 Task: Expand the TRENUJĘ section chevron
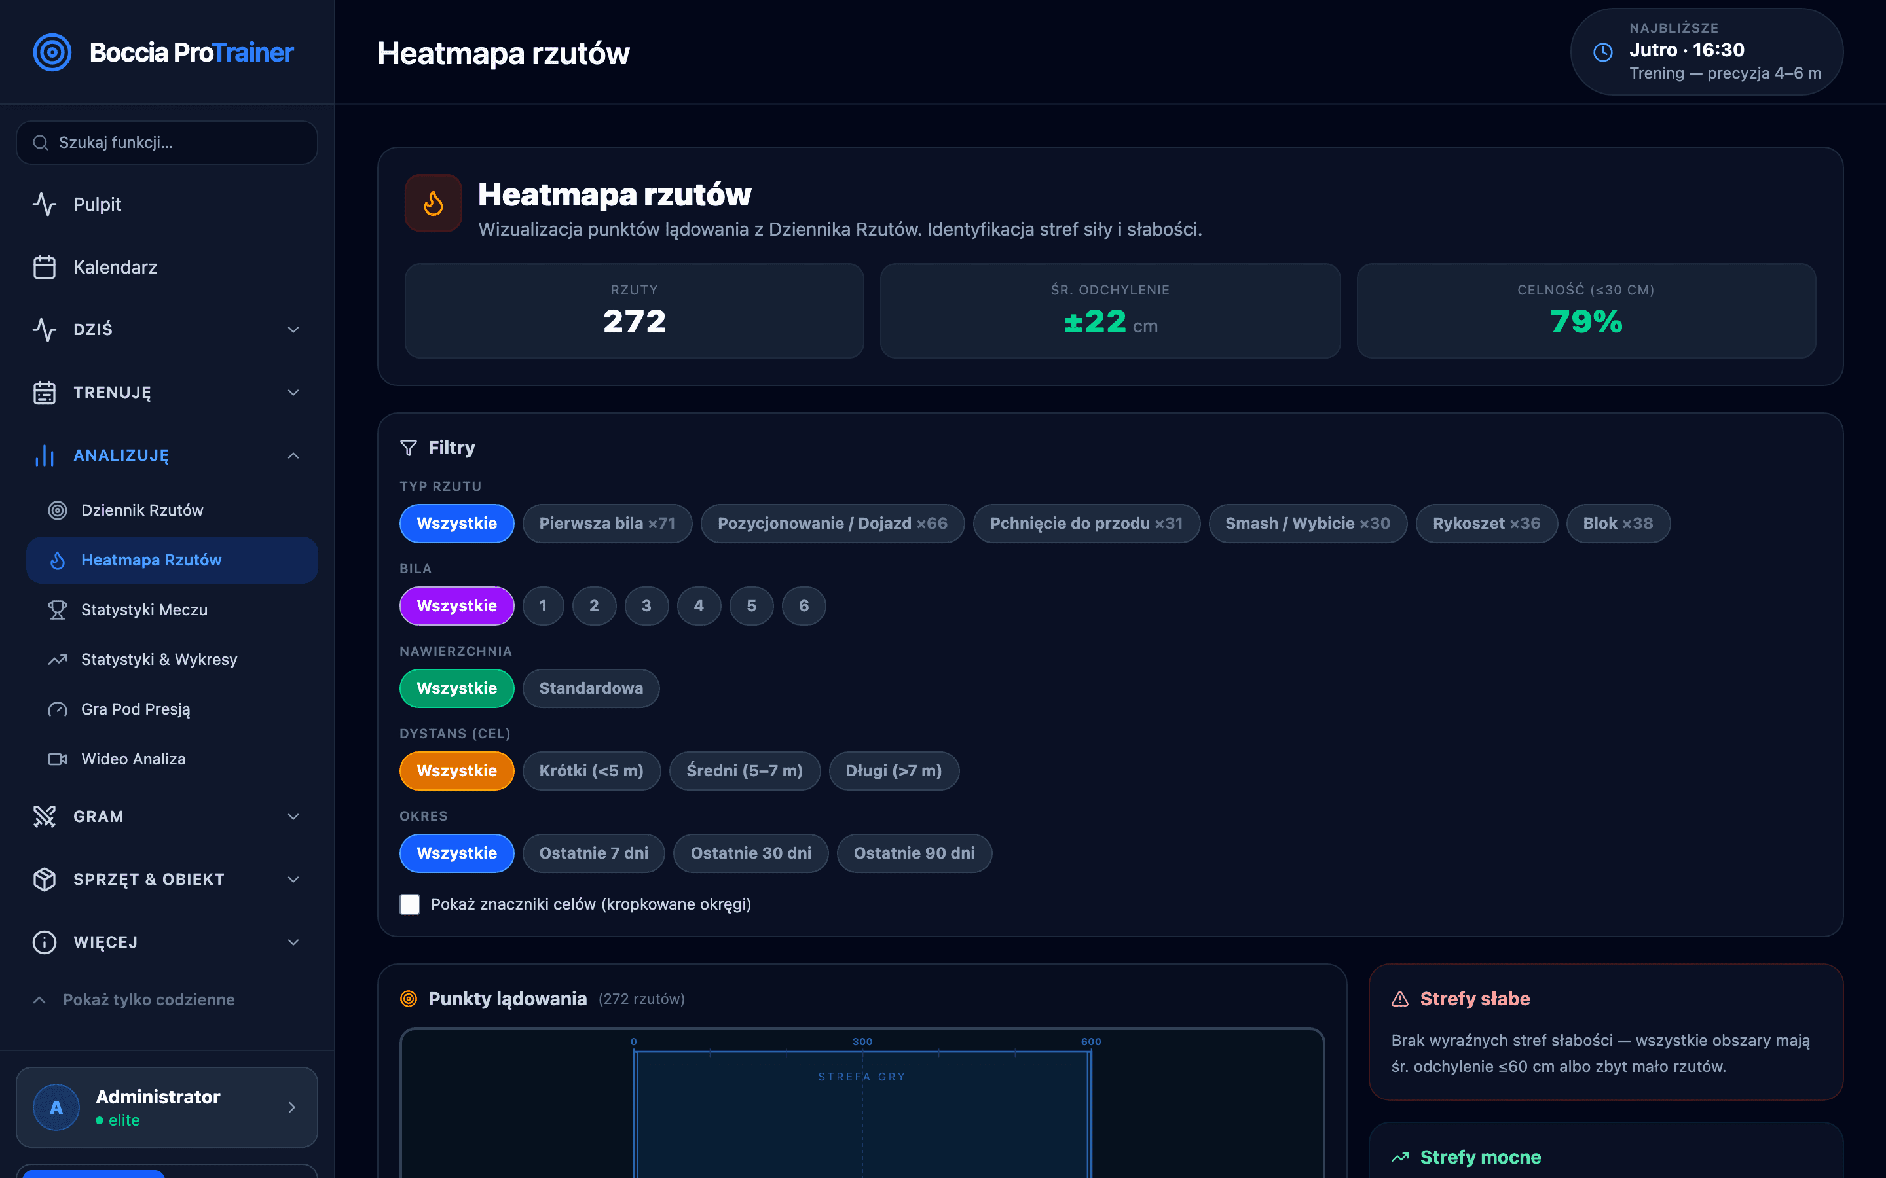tap(293, 393)
